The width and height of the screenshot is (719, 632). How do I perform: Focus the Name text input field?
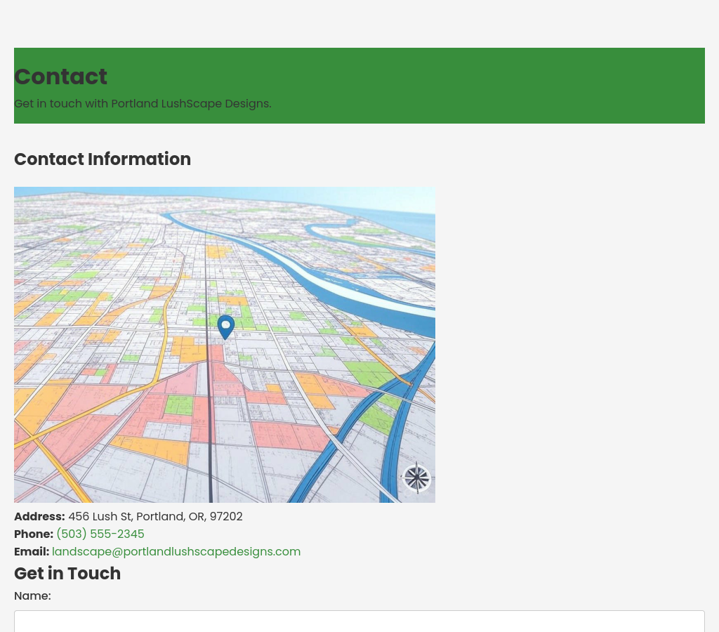click(x=359, y=621)
